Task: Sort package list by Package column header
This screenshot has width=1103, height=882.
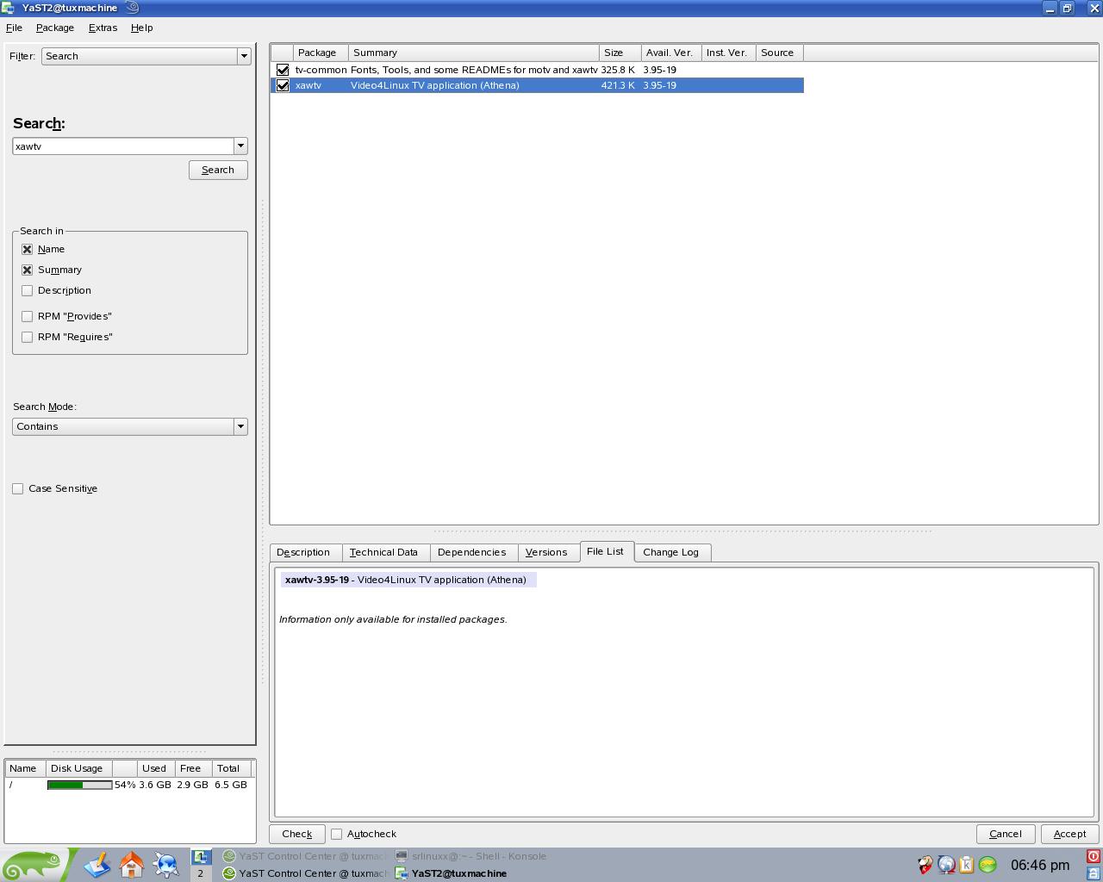Action: click(321, 53)
